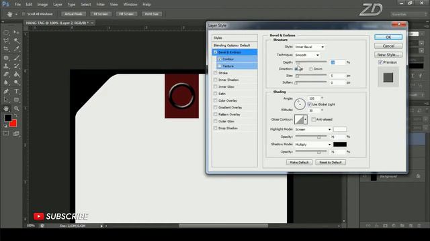
Task: Select the Move tool
Action: tap(16, 33)
